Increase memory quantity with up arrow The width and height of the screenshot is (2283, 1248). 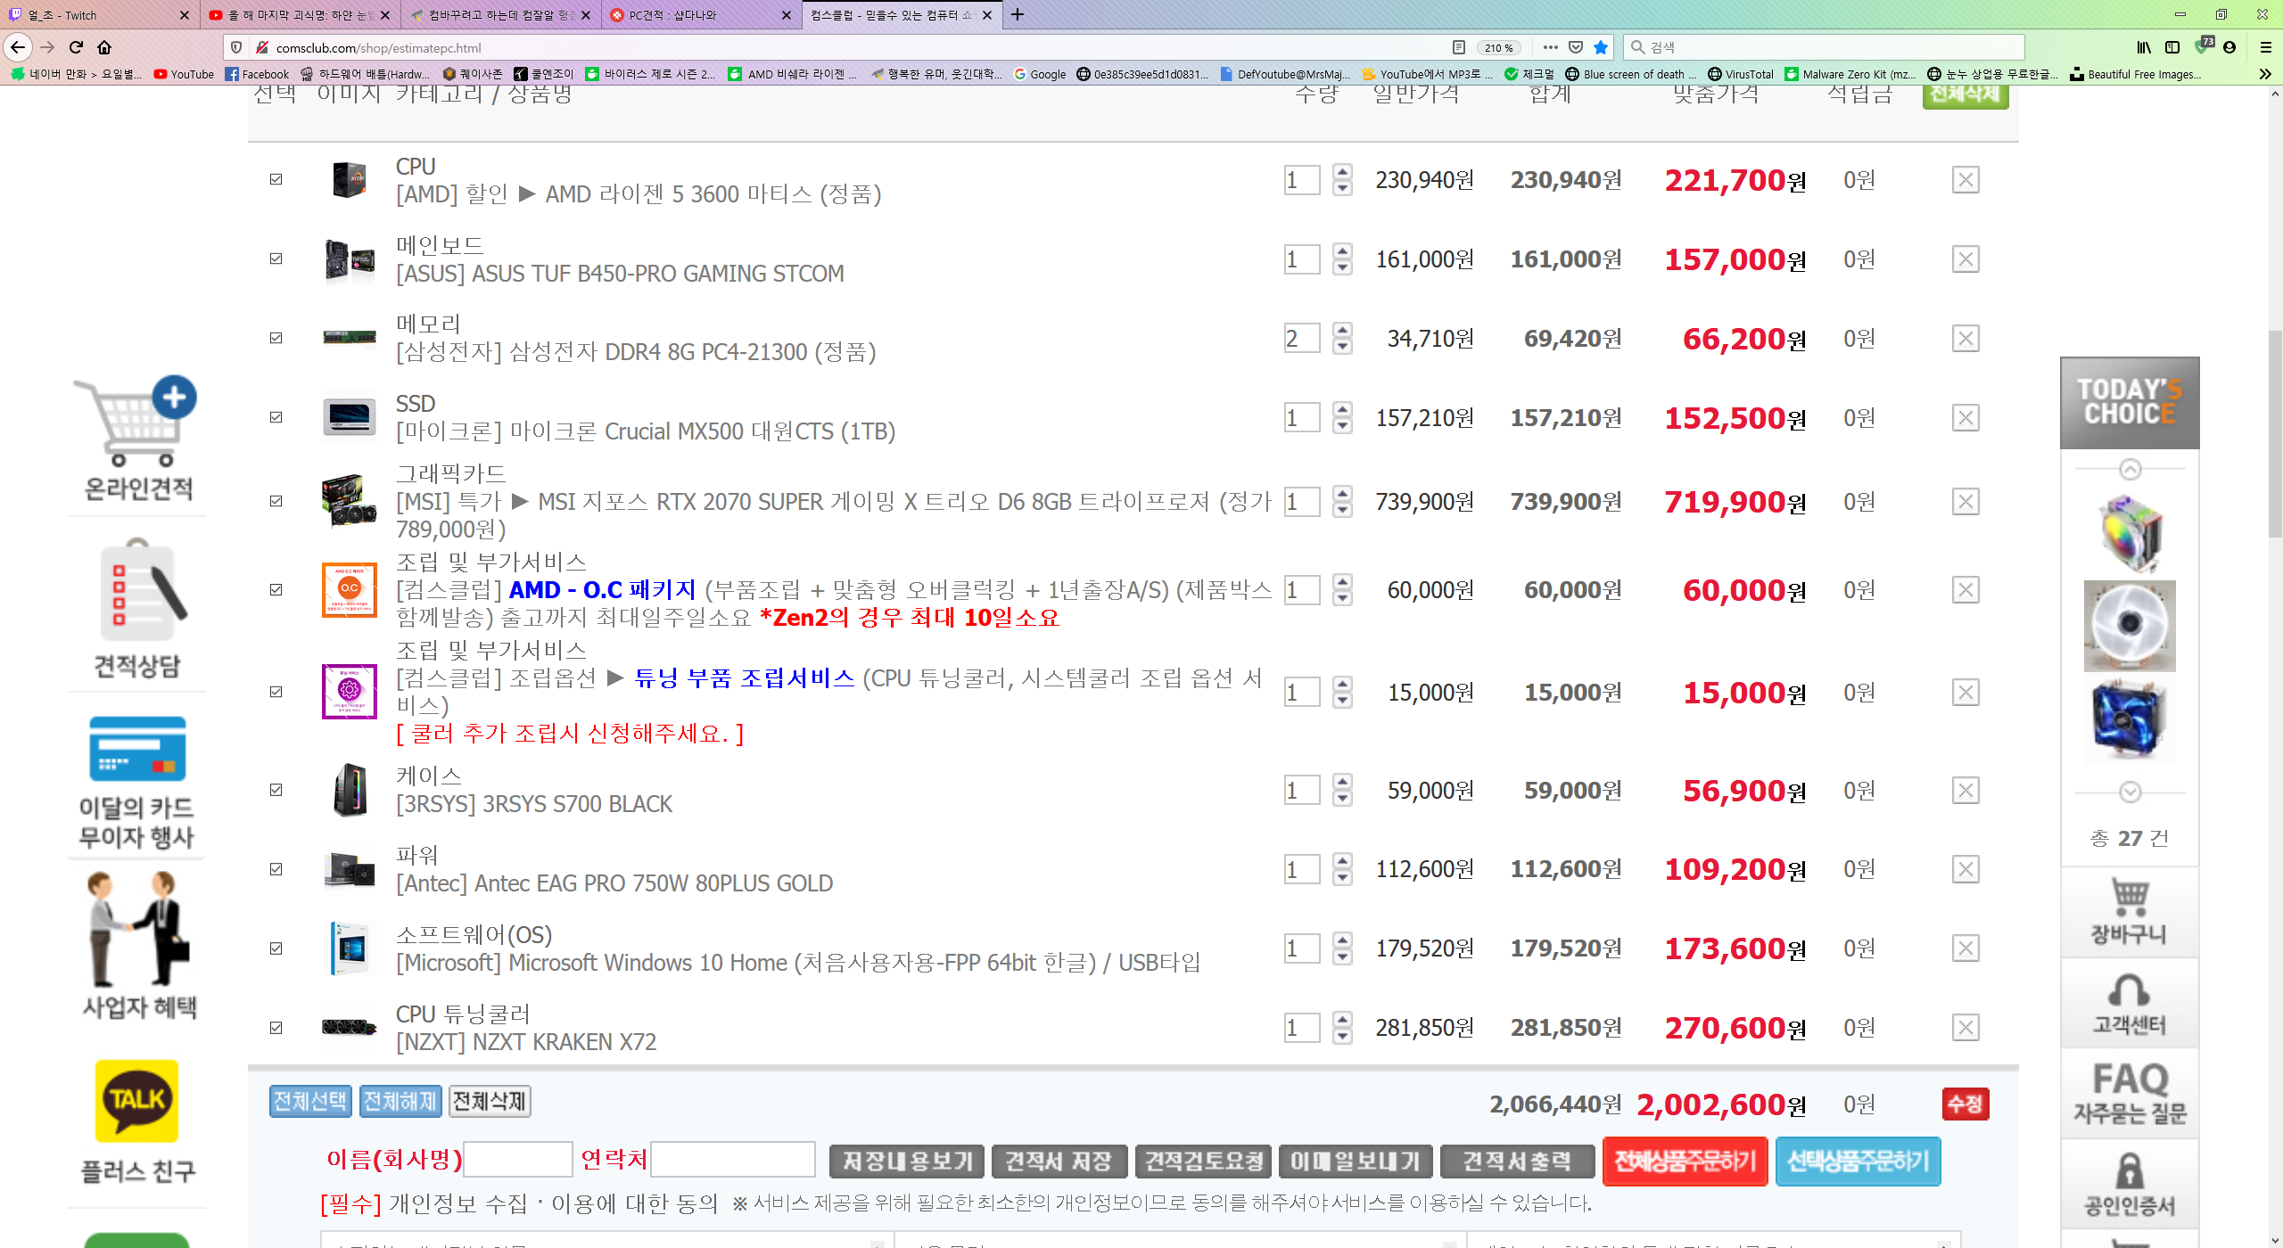pyautogui.click(x=1342, y=330)
